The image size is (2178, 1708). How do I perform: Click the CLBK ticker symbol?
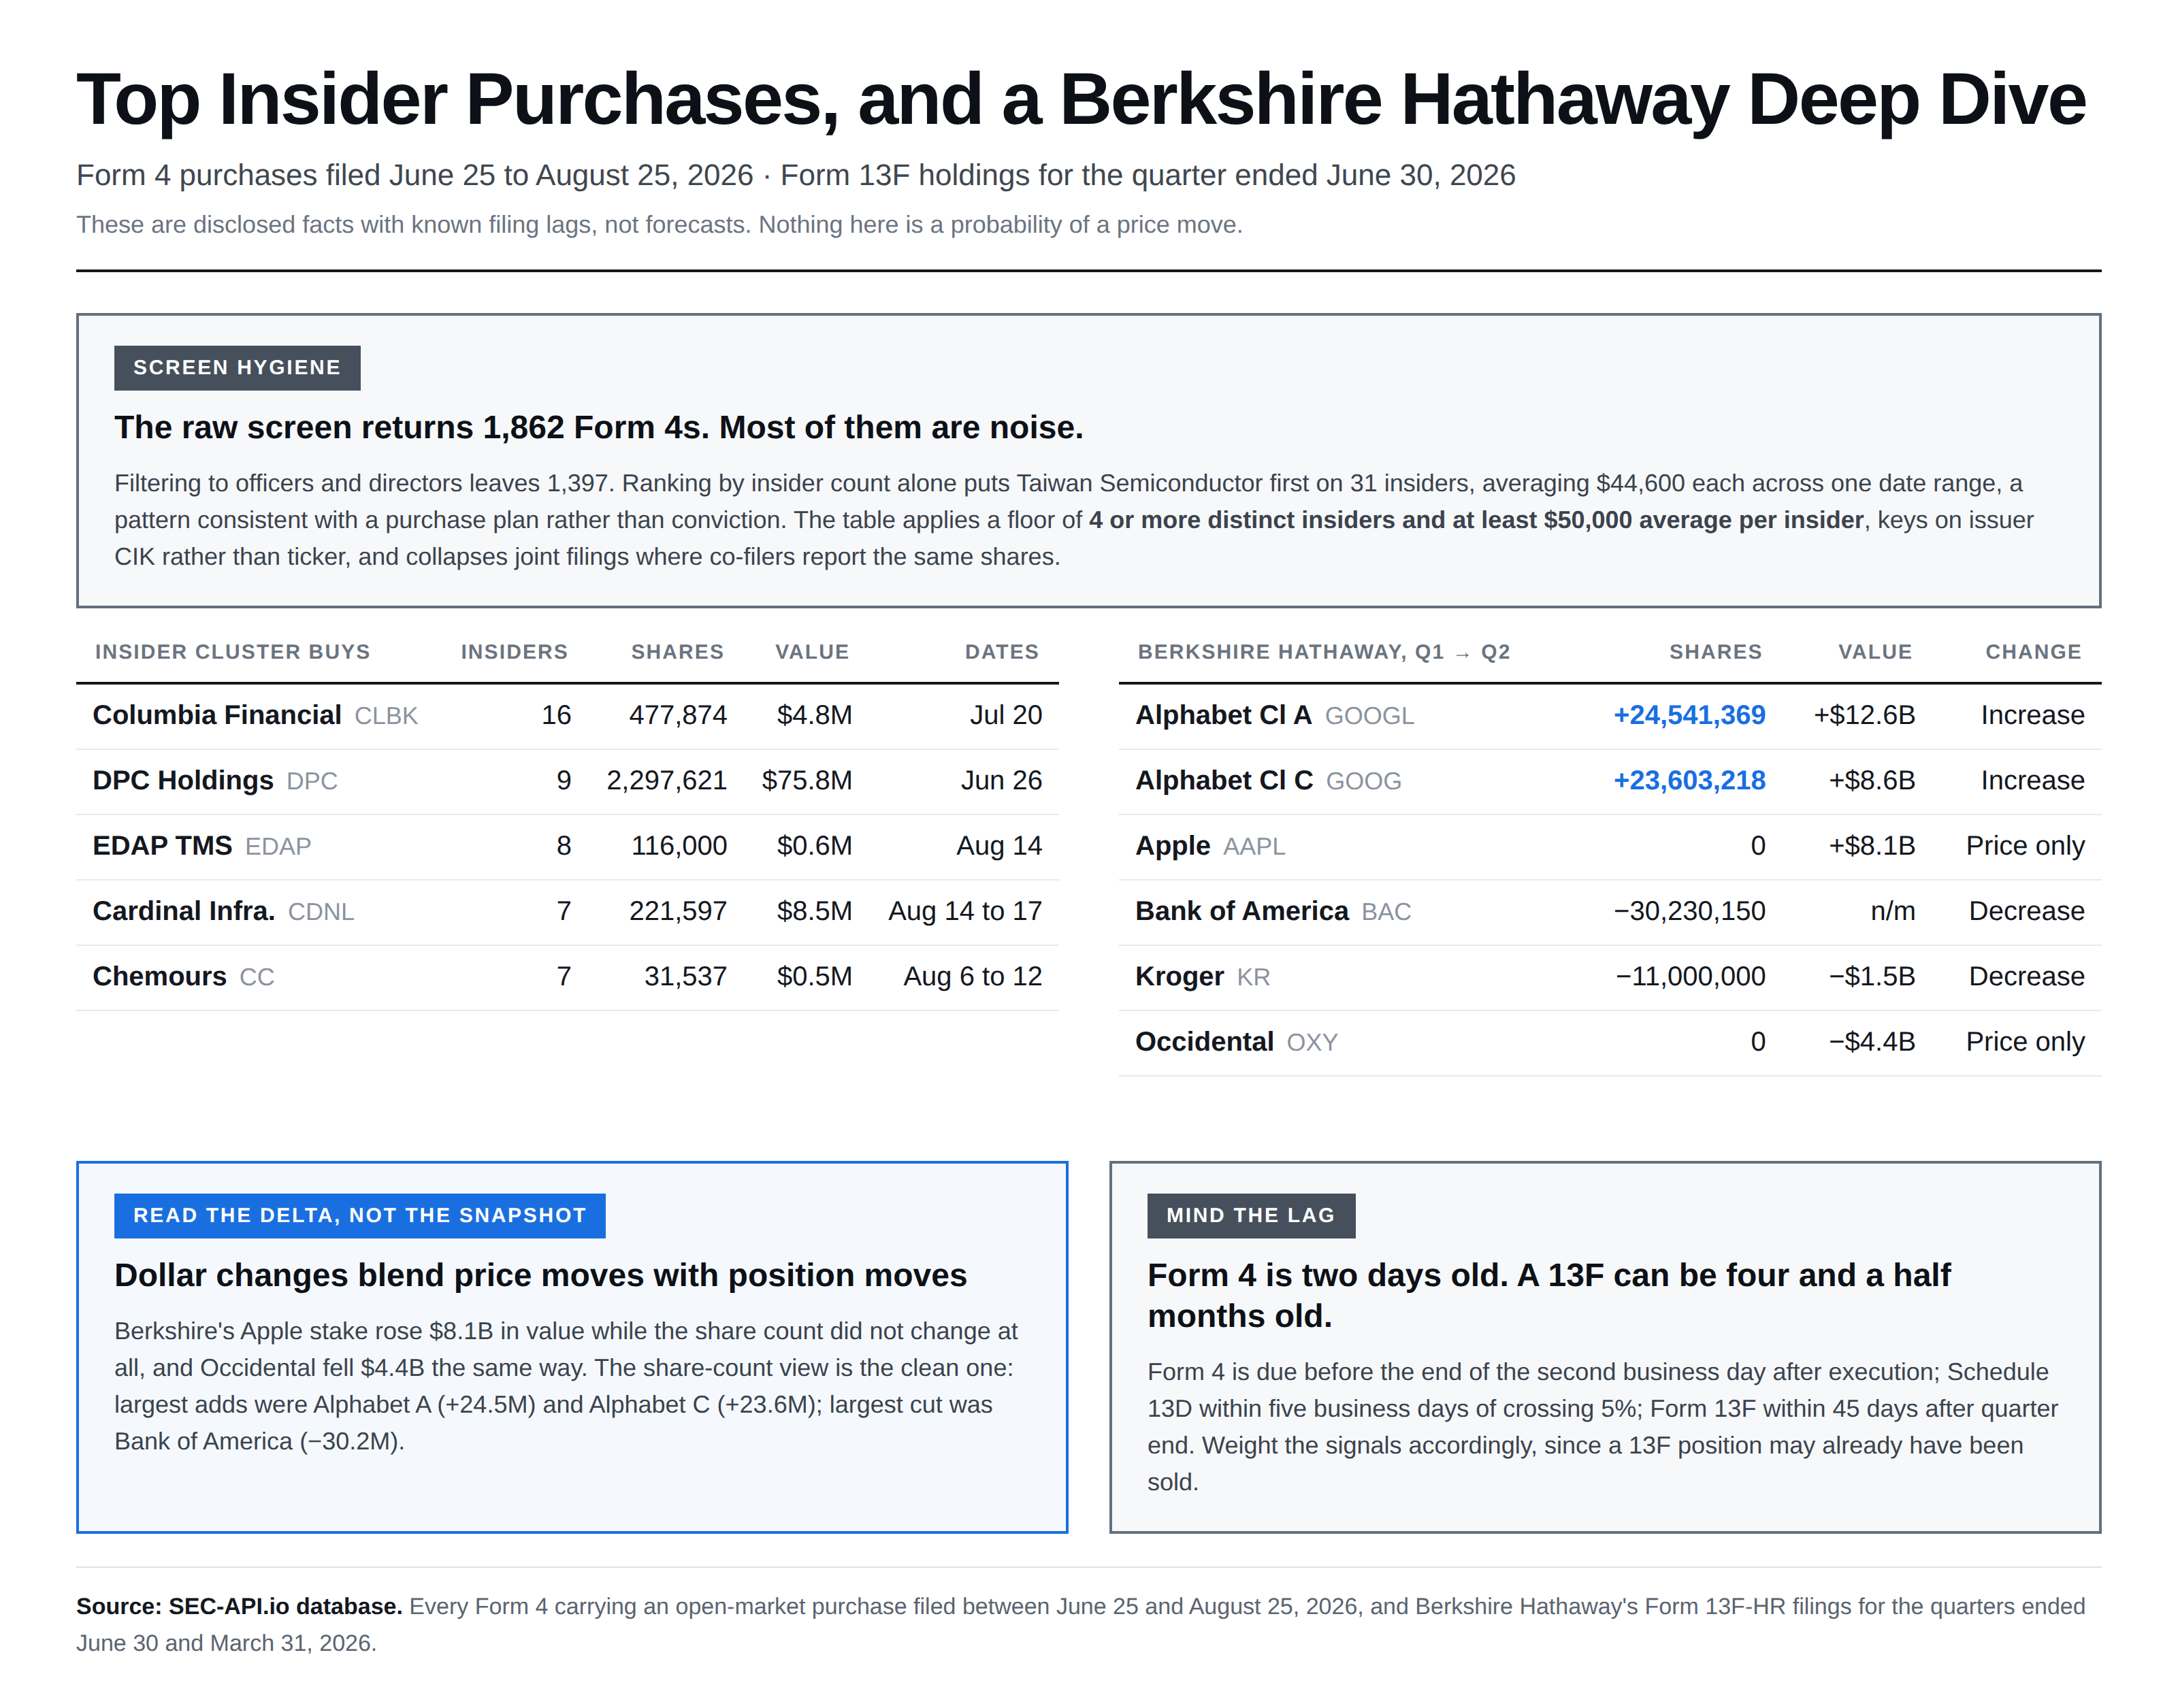click(386, 716)
